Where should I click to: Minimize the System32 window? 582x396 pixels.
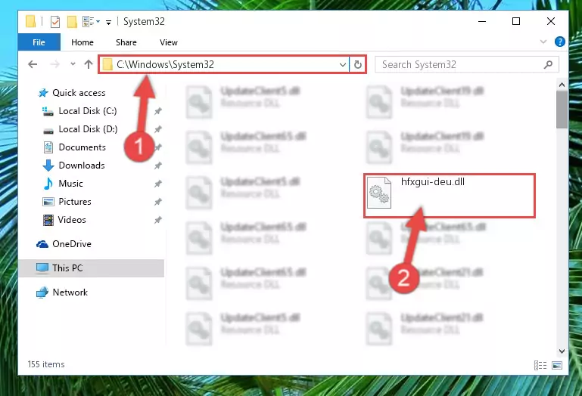[x=482, y=21]
